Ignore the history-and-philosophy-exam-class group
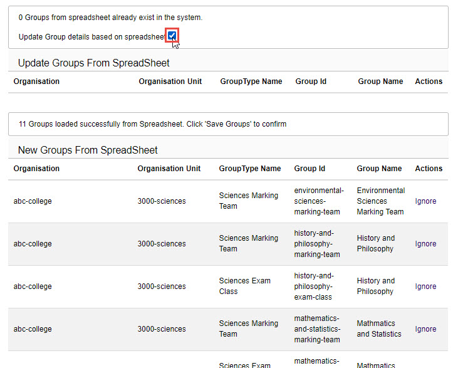The width and height of the screenshot is (453, 368). (x=425, y=287)
